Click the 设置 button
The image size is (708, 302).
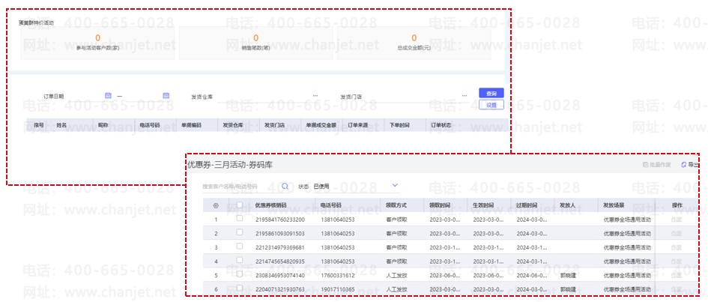point(491,105)
